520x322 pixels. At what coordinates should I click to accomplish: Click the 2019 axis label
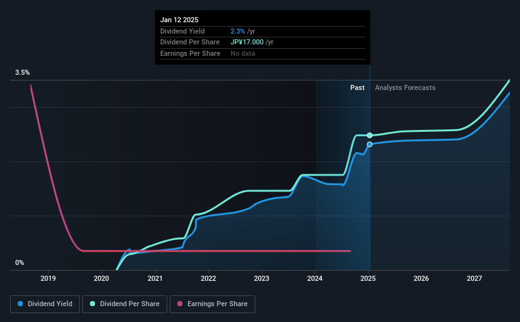(48, 278)
